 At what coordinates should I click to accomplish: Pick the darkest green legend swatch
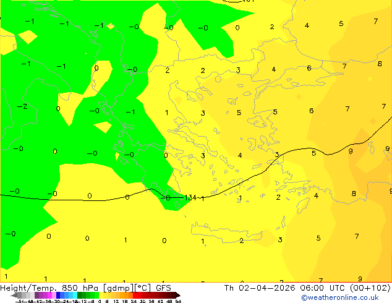80,295
